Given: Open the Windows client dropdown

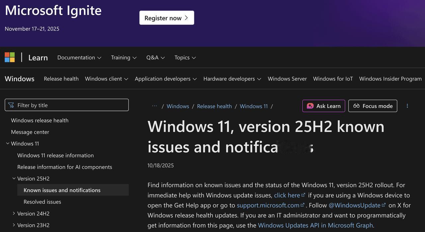Looking at the screenshot, I should [106, 79].
